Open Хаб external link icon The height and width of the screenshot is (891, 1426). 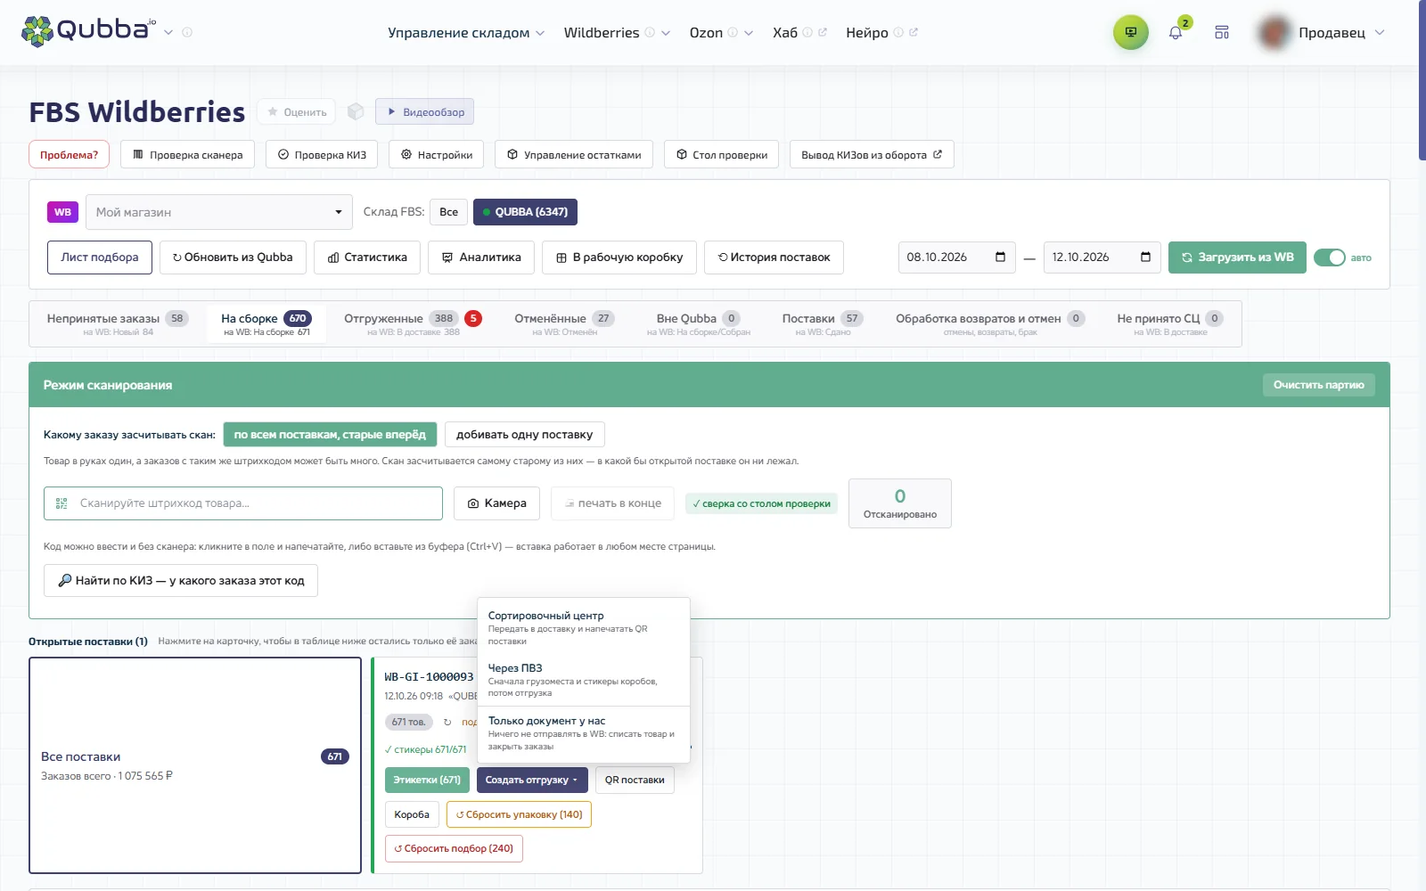823,32
